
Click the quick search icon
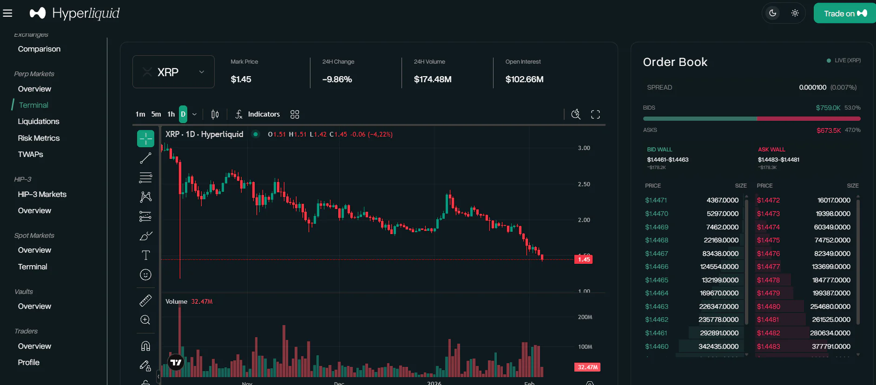coord(576,114)
